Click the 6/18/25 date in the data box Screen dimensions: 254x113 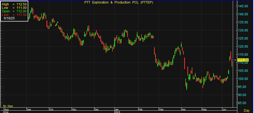point(9,18)
